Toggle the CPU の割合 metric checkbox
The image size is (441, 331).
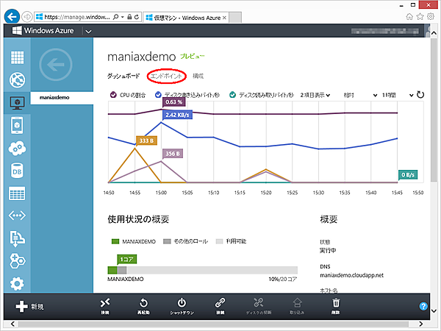113,95
